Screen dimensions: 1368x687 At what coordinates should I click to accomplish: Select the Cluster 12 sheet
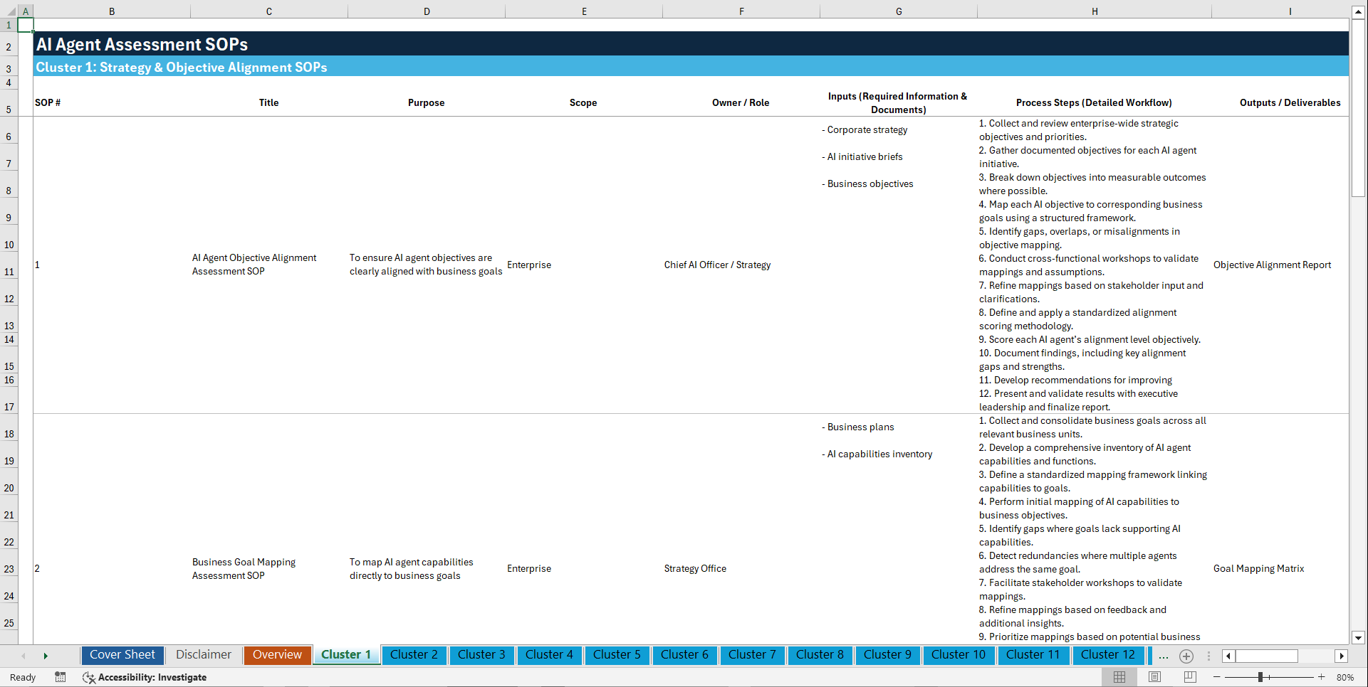(1108, 654)
